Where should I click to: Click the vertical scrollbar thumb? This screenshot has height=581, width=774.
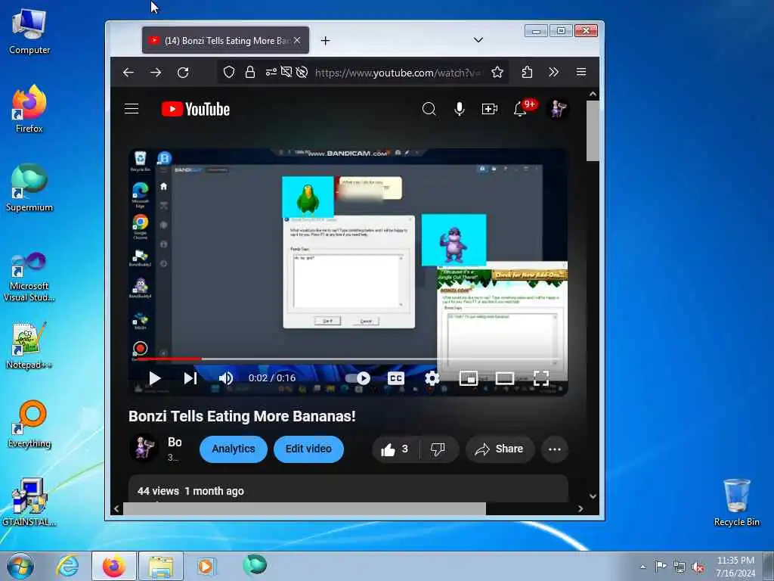coord(593,131)
